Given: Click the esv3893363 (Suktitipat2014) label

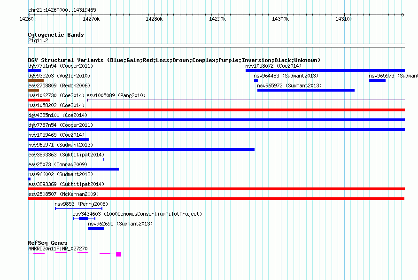Looking at the screenshot, I should (x=66, y=155).
